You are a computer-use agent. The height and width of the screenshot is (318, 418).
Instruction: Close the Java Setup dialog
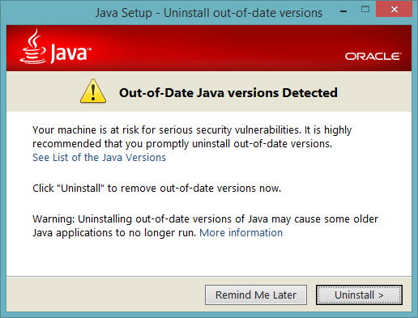[395, 10]
